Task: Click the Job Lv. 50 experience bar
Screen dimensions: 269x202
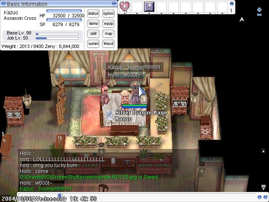Action: pyautogui.click(x=57, y=38)
